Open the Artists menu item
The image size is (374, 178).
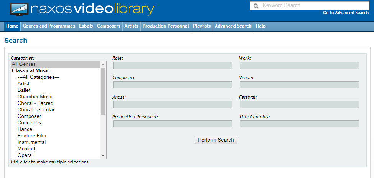[x=132, y=26]
